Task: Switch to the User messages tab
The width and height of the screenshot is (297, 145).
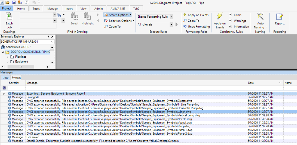Action: 6,78
